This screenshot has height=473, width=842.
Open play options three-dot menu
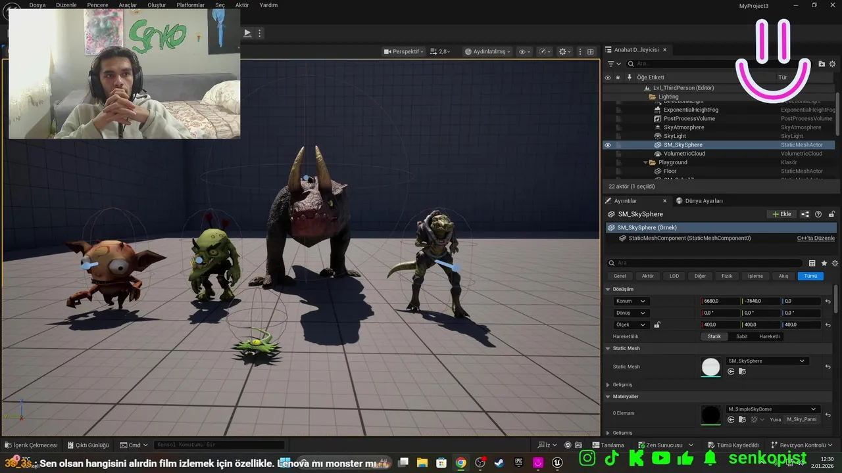click(260, 33)
